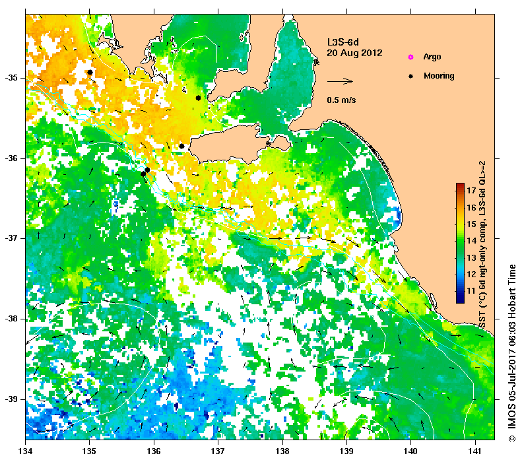Click the "Argo" legend label
This screenshot has height=462, width=522.
[x=432, y=57]
